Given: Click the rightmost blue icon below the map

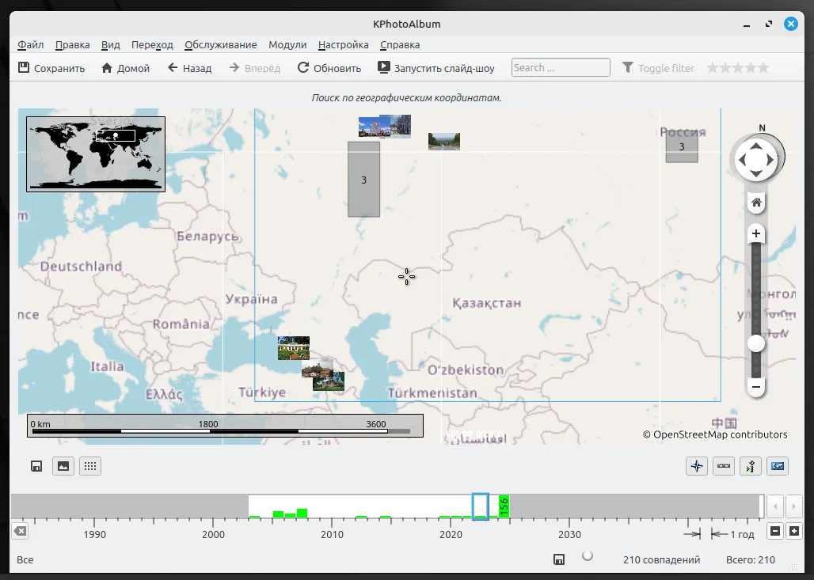Looking at the screenshot, I should coord(777,466).
